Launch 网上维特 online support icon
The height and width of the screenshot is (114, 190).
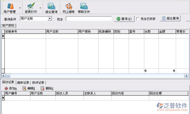coord(69,8)
